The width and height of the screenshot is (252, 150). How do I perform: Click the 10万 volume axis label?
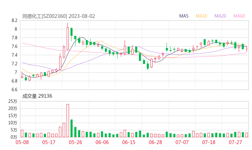point(13,123)
